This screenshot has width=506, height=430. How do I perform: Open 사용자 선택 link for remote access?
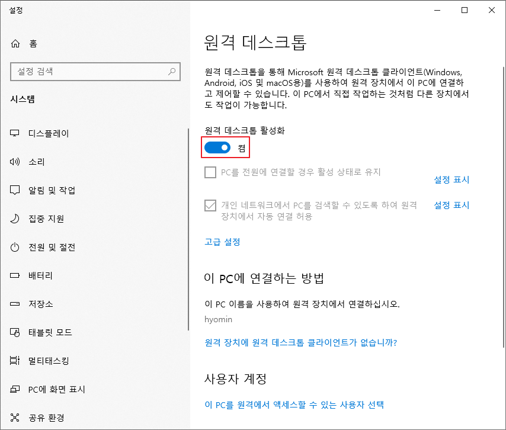tap(294, 405)
